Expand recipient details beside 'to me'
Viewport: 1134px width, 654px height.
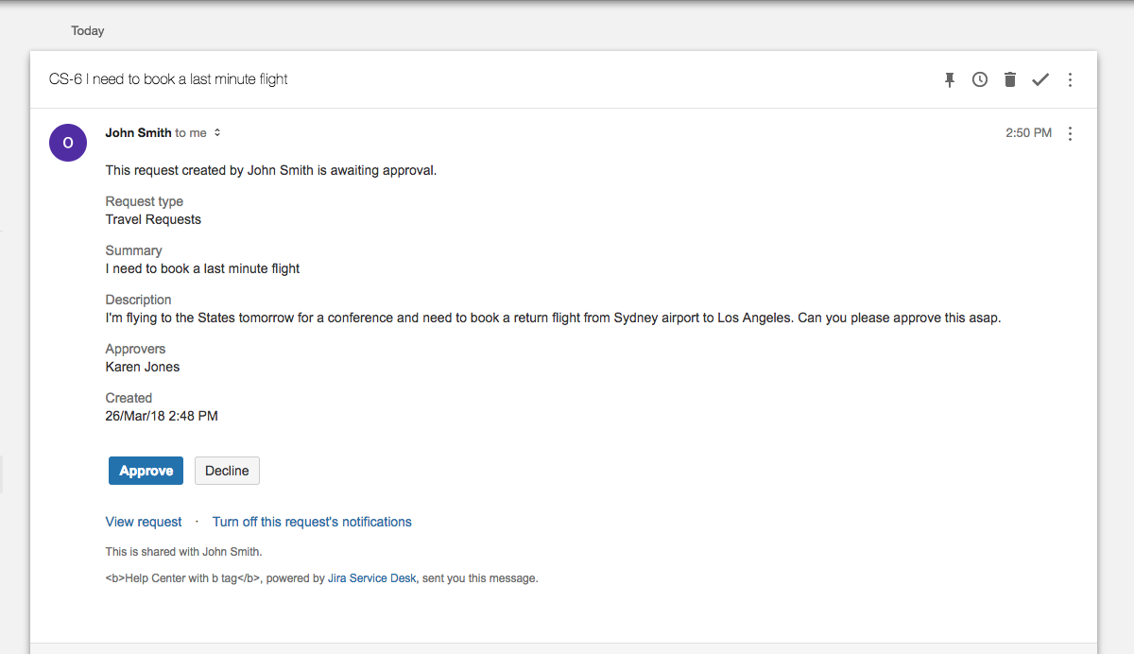[216, 132]
